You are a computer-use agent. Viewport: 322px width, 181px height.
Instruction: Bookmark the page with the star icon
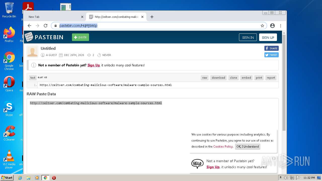point(262,25)
